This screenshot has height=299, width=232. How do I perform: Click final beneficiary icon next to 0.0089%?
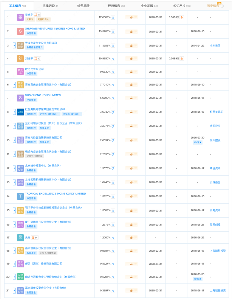tap(182, 59)
